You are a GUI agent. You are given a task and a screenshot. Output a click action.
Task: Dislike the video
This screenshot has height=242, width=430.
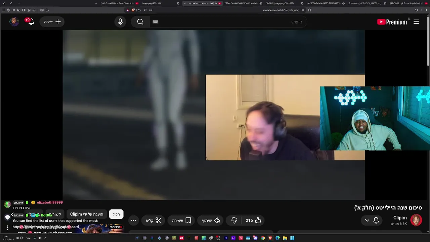point(234,220)
